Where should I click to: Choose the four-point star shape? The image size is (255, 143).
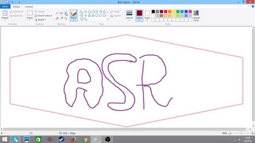click(86, 16)
